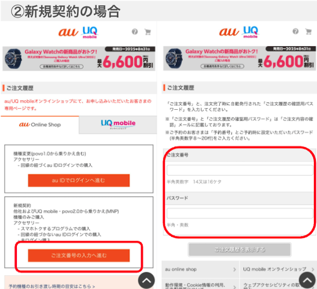317x289 pixels.
Task: Open UQ mobile オンラインショップ footer link
Action: [x=278, y=269]
